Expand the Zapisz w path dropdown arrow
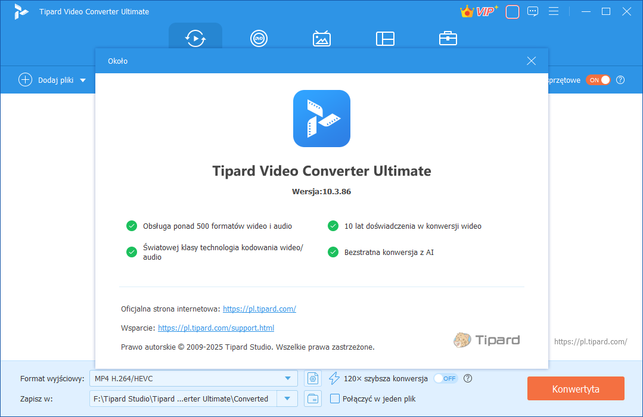 tap(287, 399)
